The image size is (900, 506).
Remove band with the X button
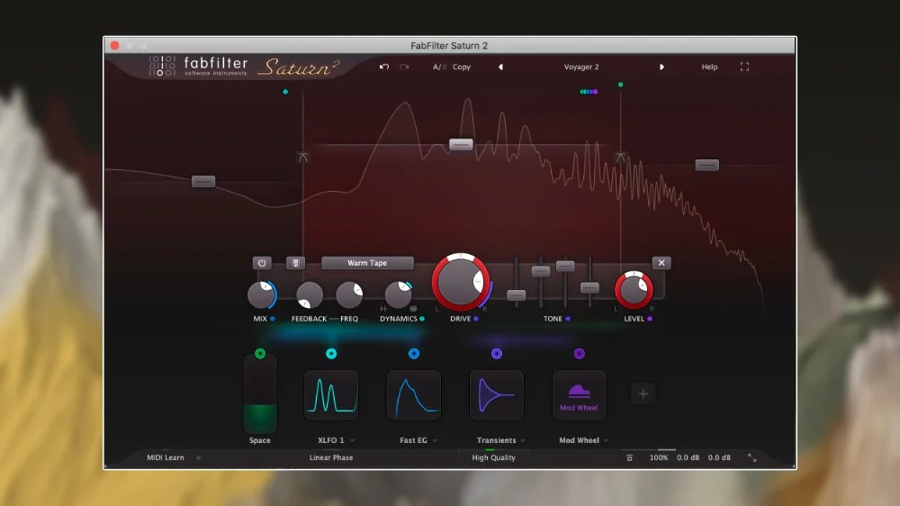click(x=661, y=263)
